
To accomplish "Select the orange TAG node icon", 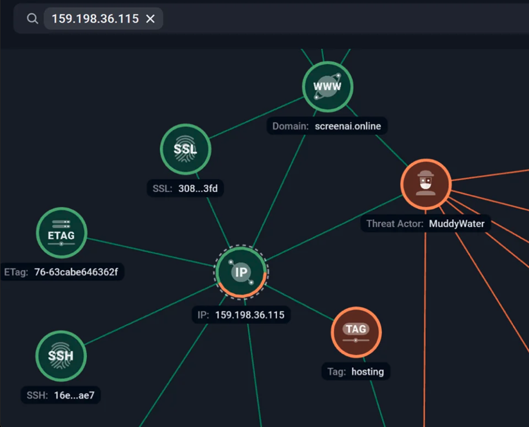I will click(355, 332).
